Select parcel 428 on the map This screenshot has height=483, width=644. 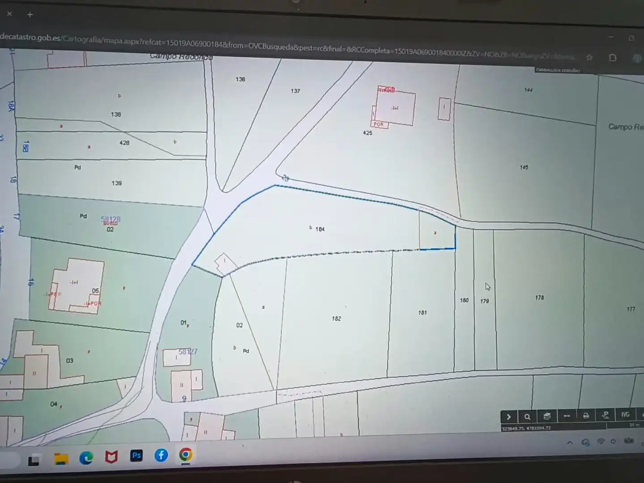tap(124, 143)
